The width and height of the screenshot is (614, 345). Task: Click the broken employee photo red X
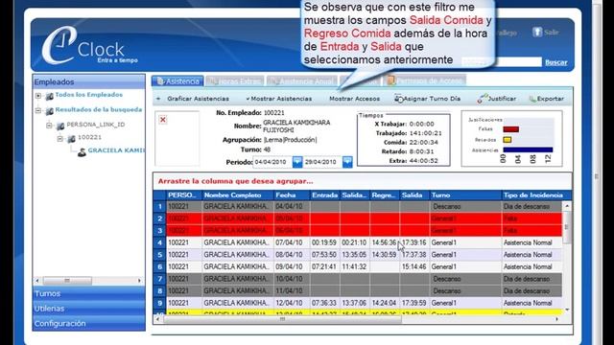(163, 120)
